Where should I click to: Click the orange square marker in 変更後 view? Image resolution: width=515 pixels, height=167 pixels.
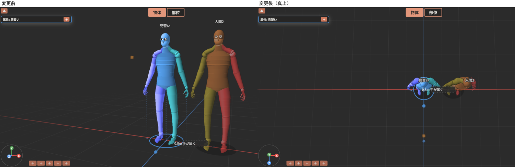(x=424, y=136)
